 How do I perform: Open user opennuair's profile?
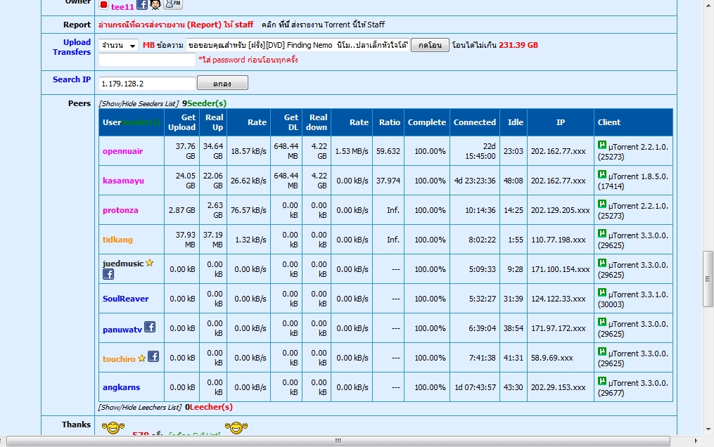(x=122, y=151)
